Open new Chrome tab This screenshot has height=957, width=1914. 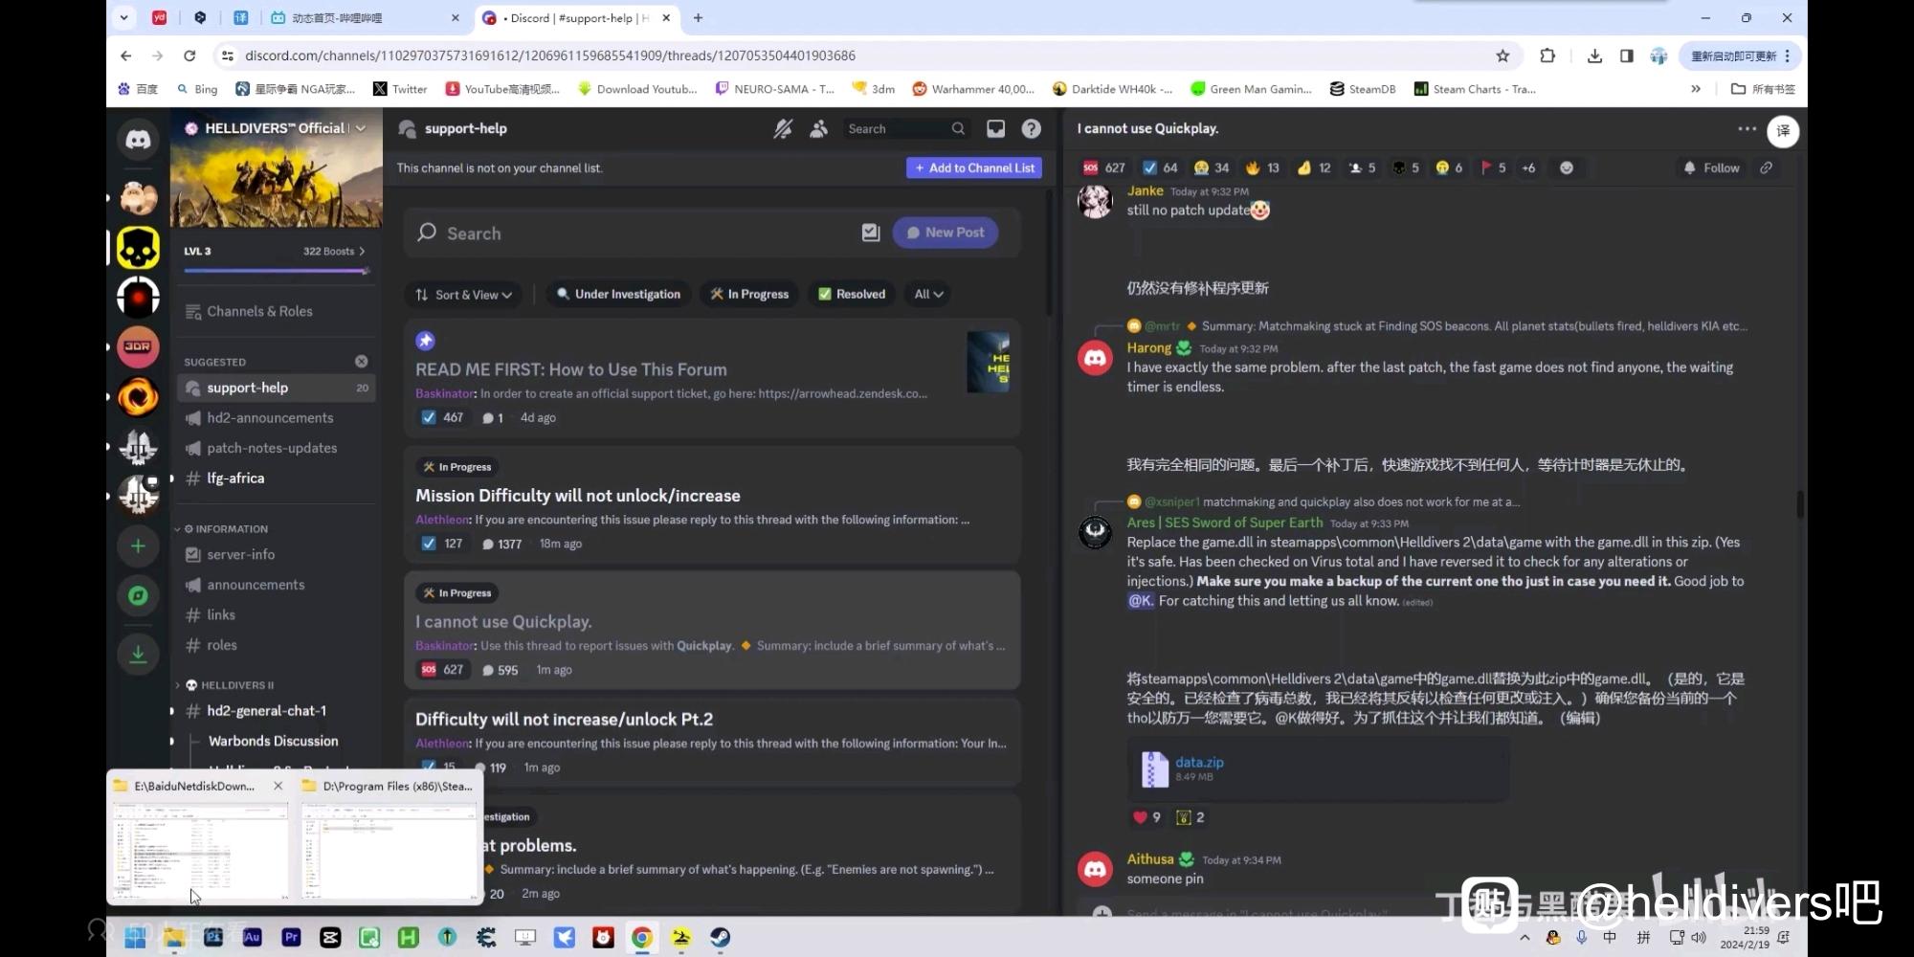[x=698, y=17]
